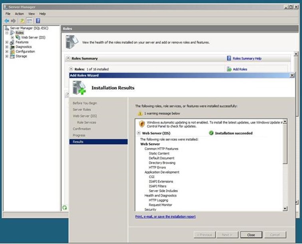
Task: Select the Diagnostics tree node
Action: (x=24, y=47)
